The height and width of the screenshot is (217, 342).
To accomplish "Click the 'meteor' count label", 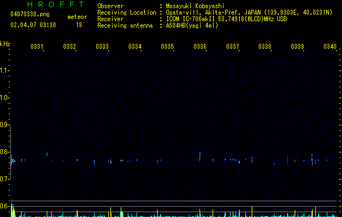I will [77, 17].
